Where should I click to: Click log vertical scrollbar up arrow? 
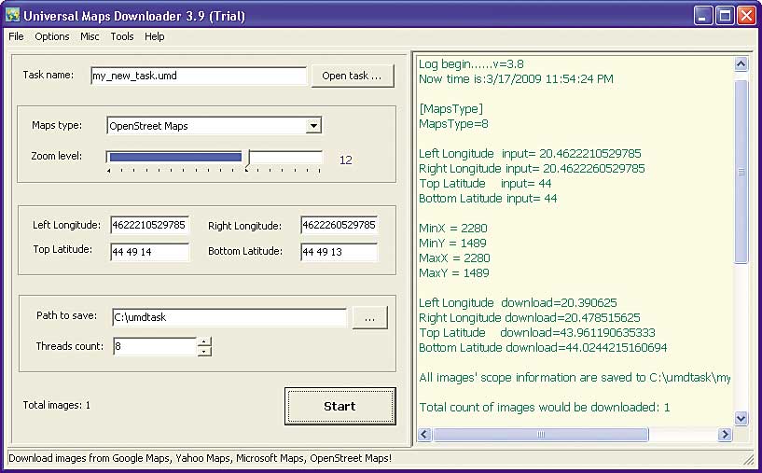click(x=741, y=63)
